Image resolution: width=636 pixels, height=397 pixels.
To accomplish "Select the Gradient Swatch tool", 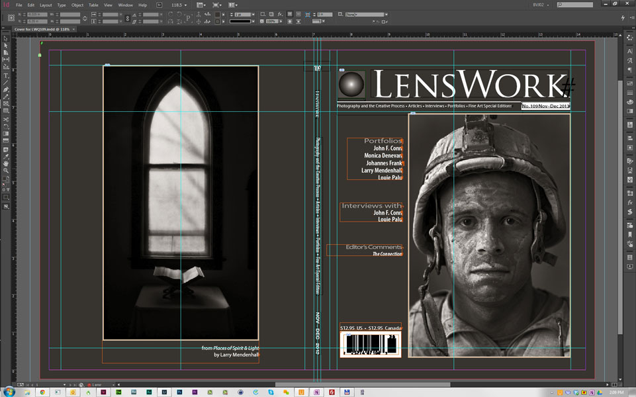I will click(6, 134).
